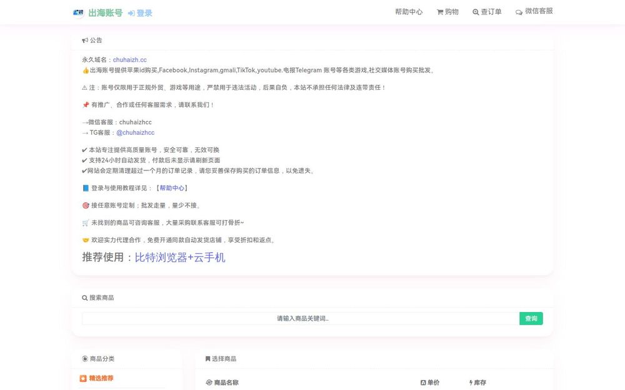Click the star icon beside 精选推荐
This screenshot has width=625, height=390.
click(83, 379)
